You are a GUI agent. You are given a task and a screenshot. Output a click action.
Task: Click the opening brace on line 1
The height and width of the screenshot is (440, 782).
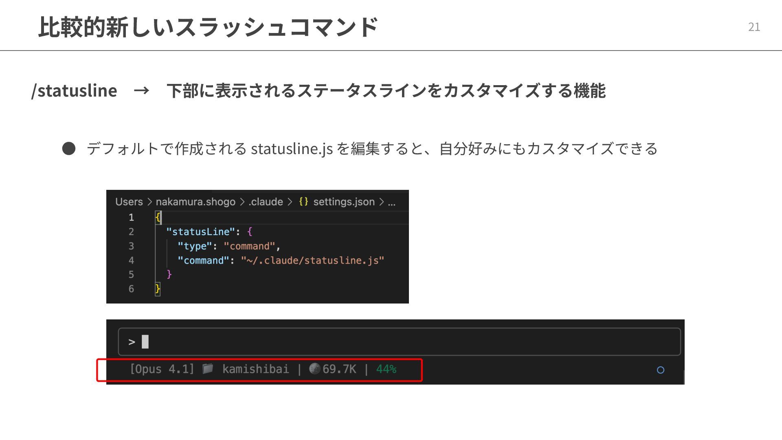coord(158,217)
